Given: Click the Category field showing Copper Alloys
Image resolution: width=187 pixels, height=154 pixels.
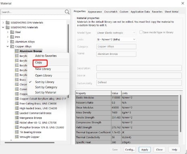Looking at the screenshot, I should pyautogui.click(x=116, y=46).
